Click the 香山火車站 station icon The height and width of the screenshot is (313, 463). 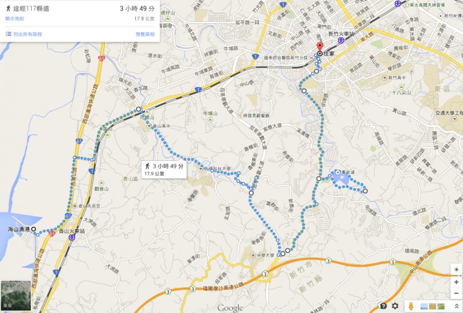(72, 237)
